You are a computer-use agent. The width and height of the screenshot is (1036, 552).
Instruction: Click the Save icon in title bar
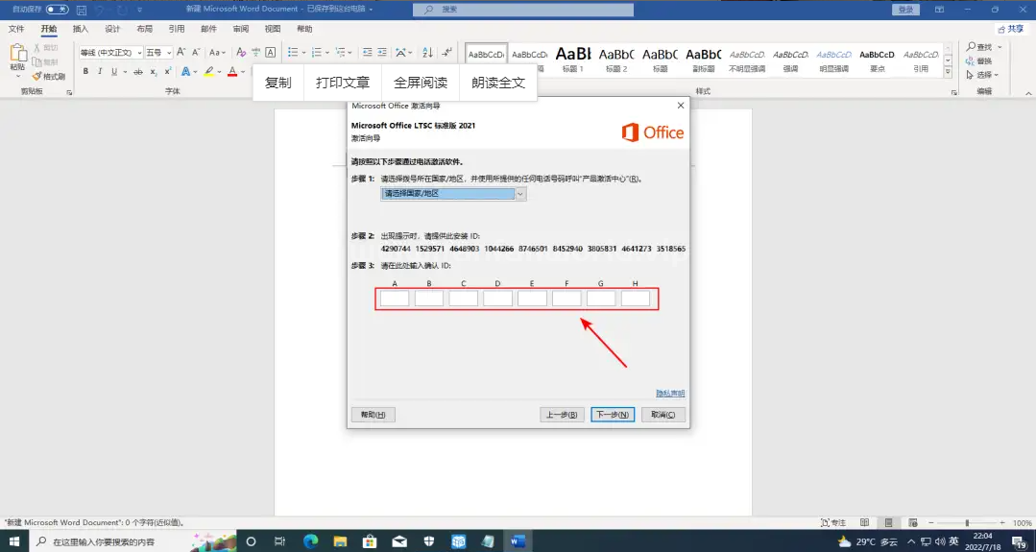pos(82,10)
